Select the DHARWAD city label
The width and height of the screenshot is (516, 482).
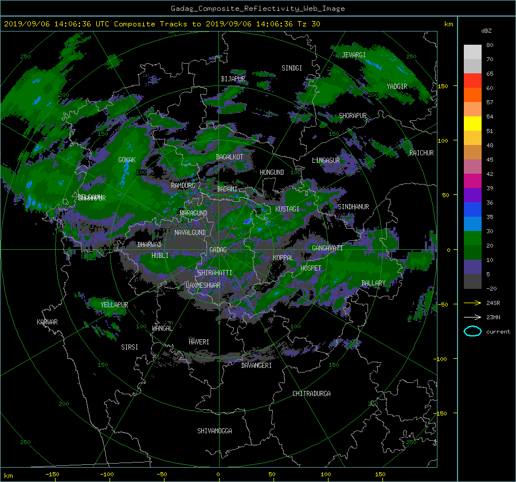[150, 245]
